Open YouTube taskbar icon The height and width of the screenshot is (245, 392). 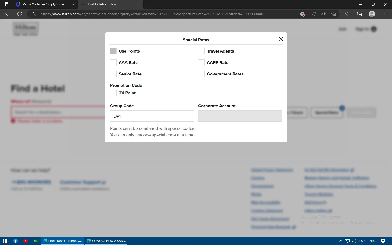point(26,241)
